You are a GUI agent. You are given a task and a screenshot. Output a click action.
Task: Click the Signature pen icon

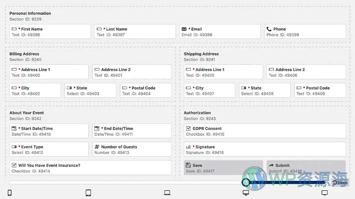(x=188, y=147)
